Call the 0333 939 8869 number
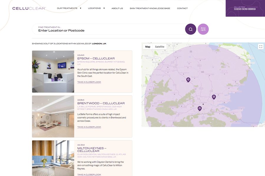 pos(245,9)
